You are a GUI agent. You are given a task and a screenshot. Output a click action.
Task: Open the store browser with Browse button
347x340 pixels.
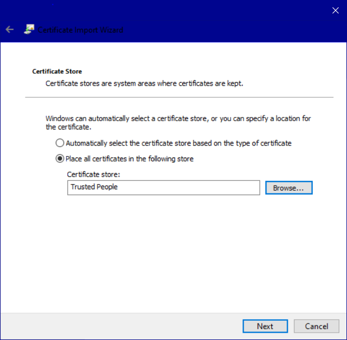coord(289,188)
